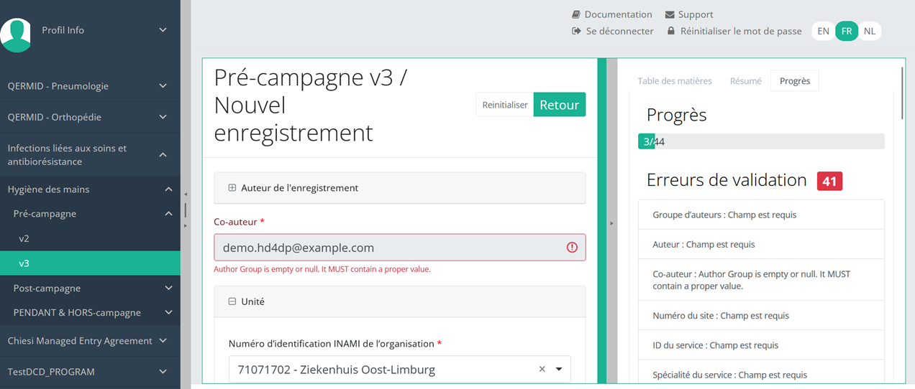Click the Support envelope icon
Viewport: 915px width, 389px height.
click(670, 14)
